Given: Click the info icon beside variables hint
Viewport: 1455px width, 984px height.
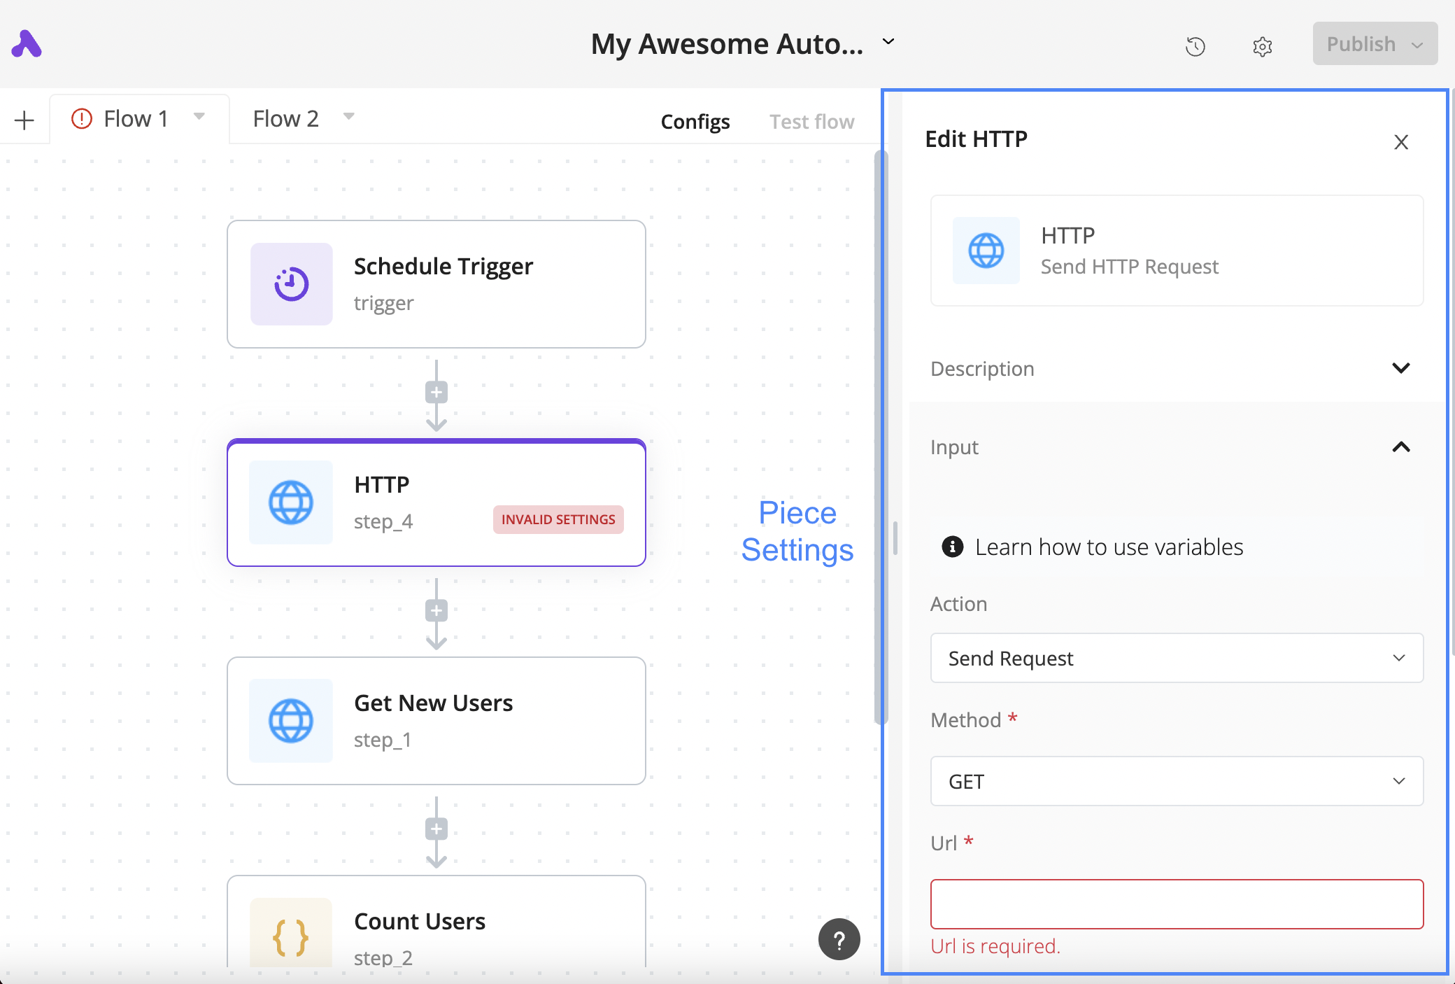Looking at the screenshot, I should [952, 547].
